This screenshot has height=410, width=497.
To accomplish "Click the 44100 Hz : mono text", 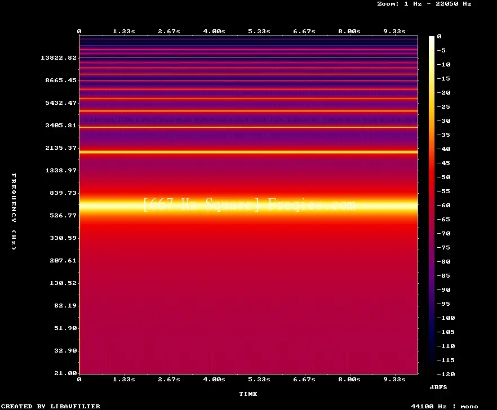I will point(445,406).
